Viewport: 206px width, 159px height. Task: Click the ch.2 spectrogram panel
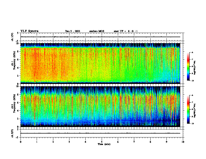pyautogui.click(x=100, y=107)
